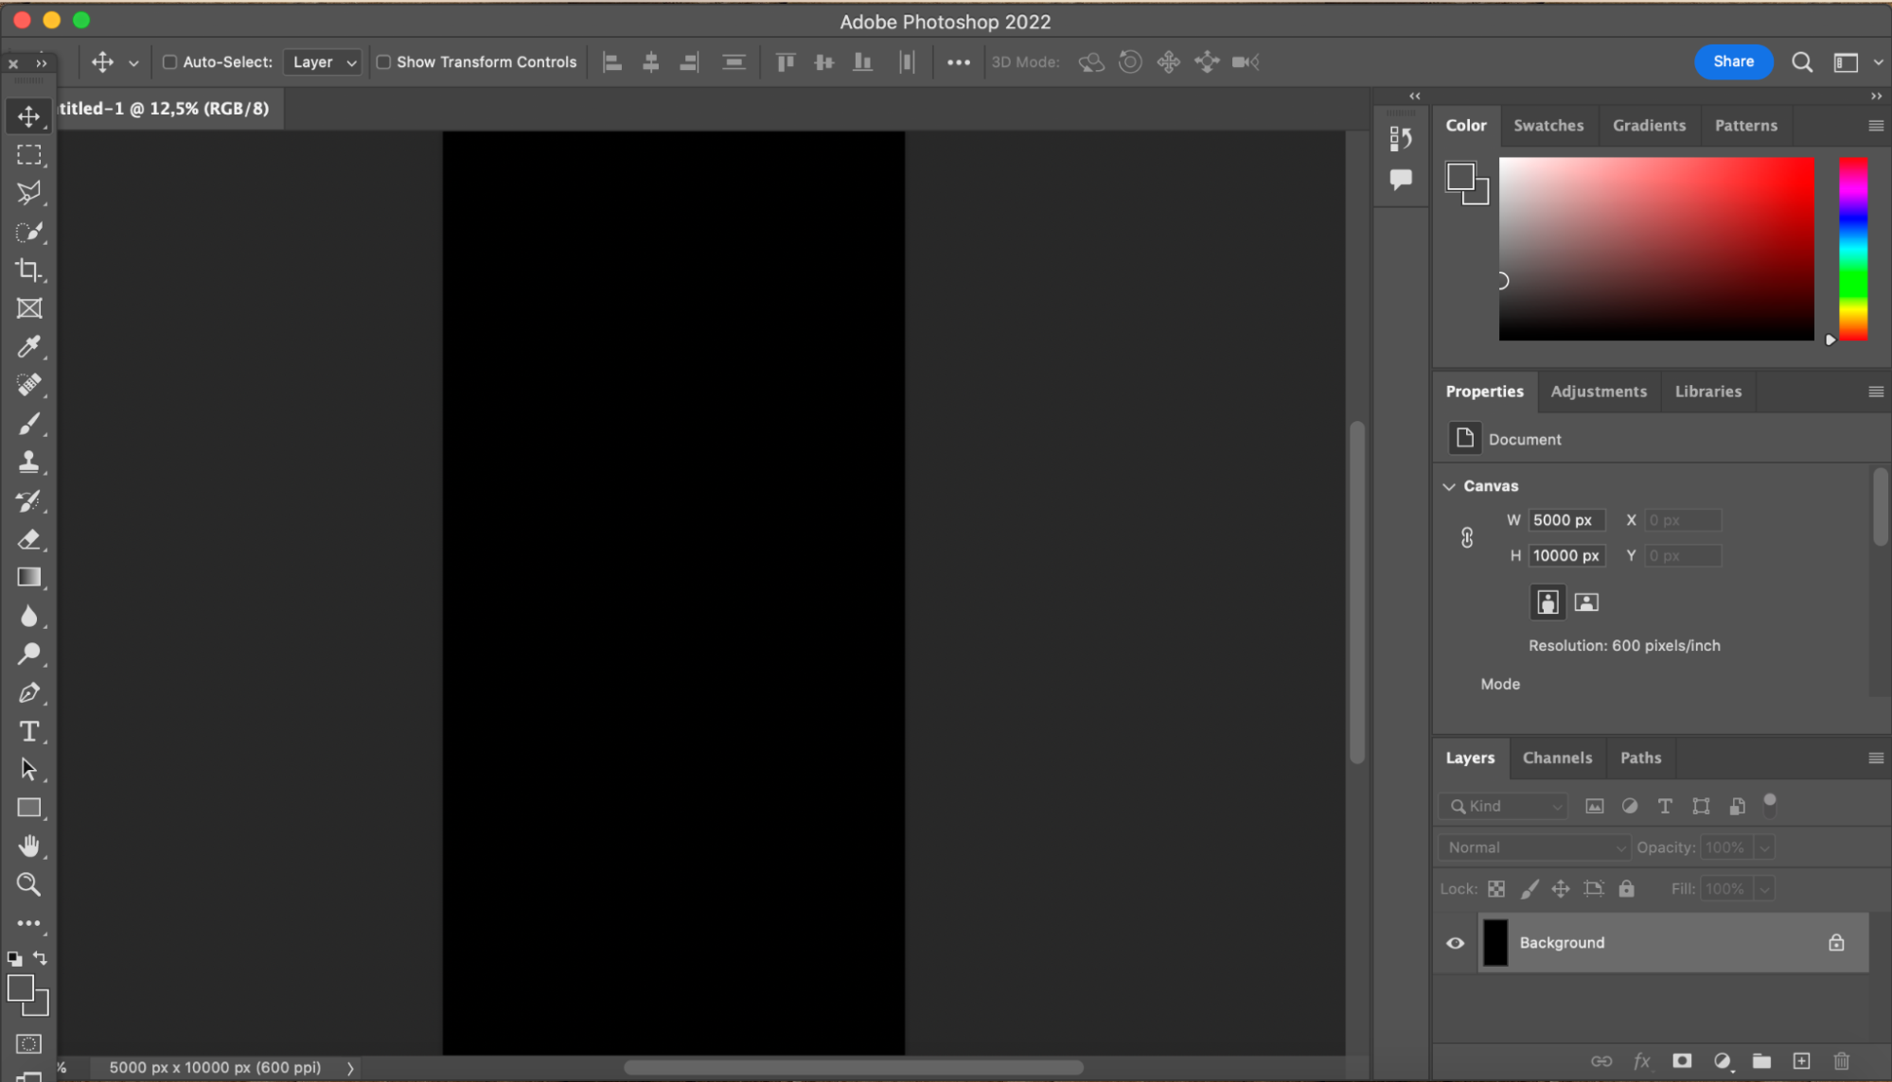
Task: Click the create new layer icon
Action: [1801, 1061]
